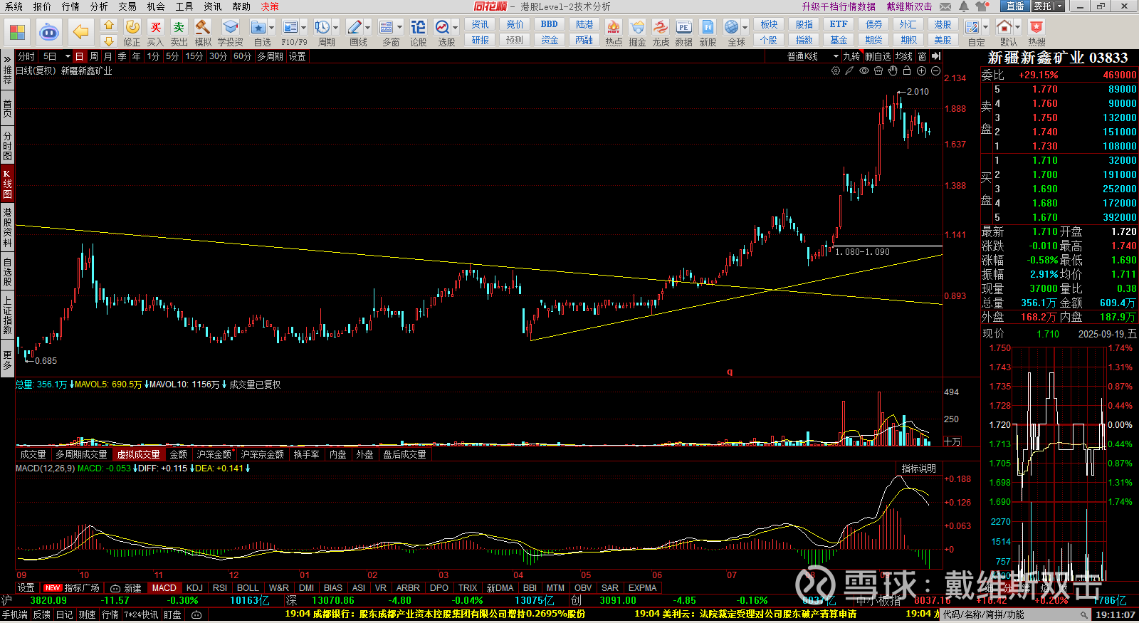Click the 港股 Hong Kong stocks button

pos(943,24)
